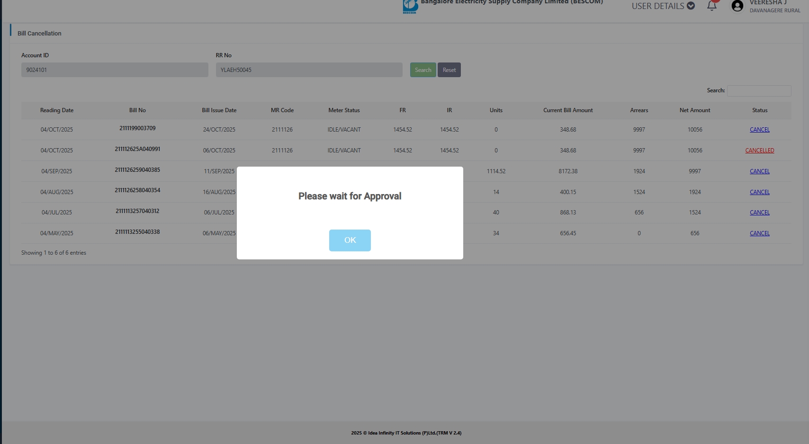The width and height of the screenshot is (809, 444).
Task: Click reading date 04/JUL/2025
Action: tap(57, 213)
